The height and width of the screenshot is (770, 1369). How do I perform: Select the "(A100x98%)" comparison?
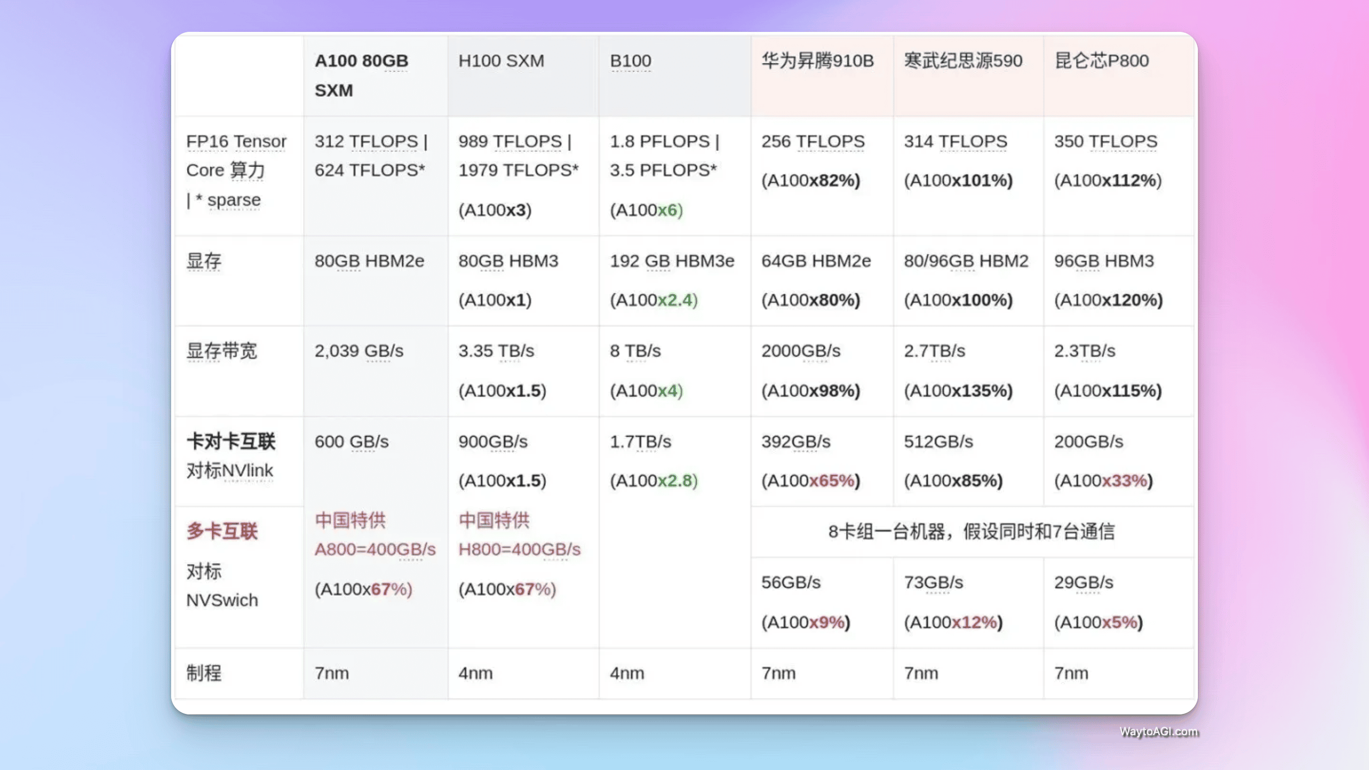pos(810,391)
